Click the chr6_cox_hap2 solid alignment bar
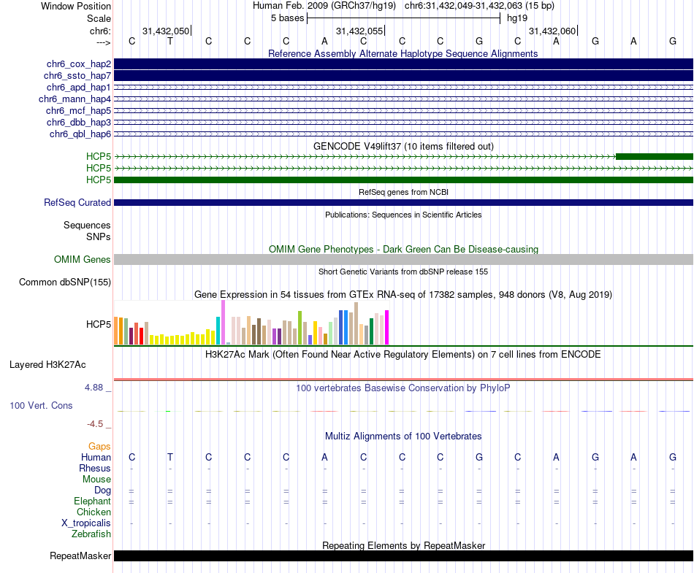The image size is (694, 573). 403,64
